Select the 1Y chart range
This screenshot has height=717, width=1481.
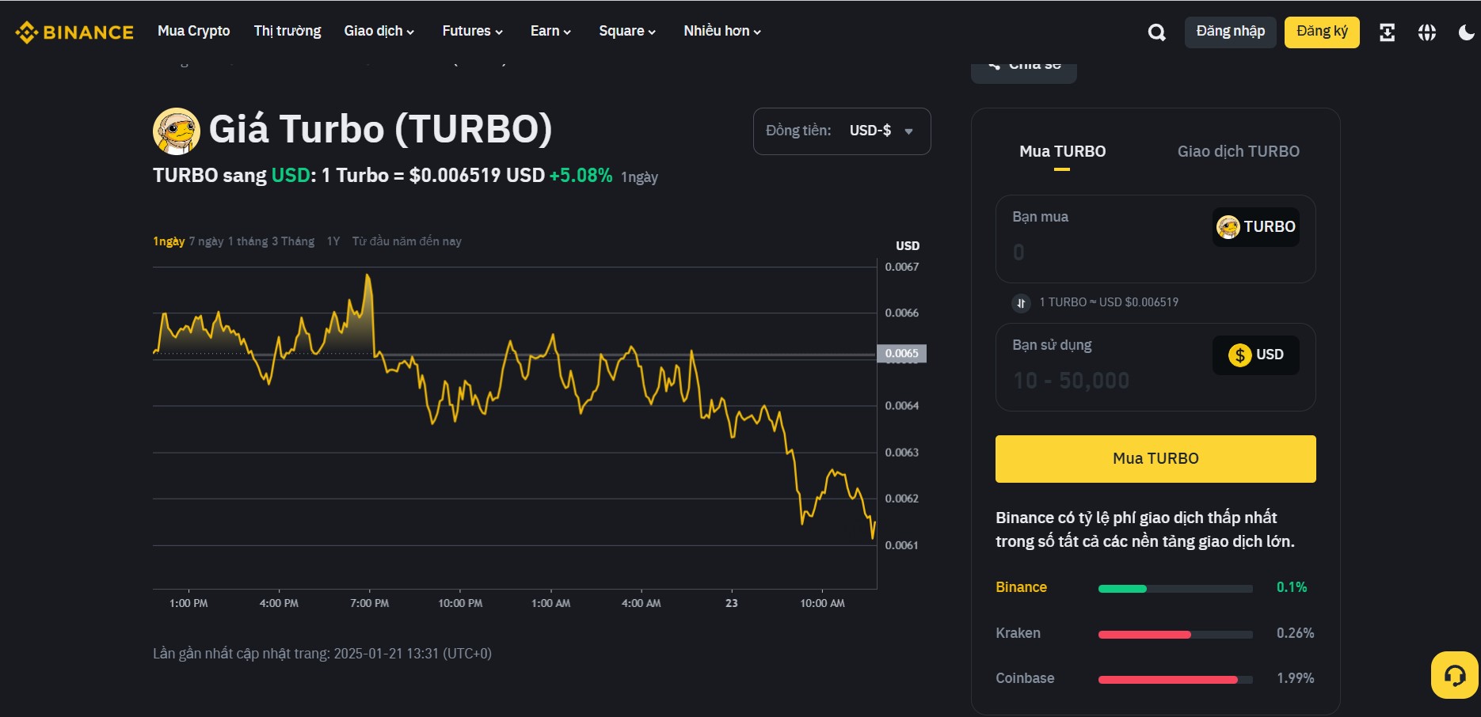333,241
